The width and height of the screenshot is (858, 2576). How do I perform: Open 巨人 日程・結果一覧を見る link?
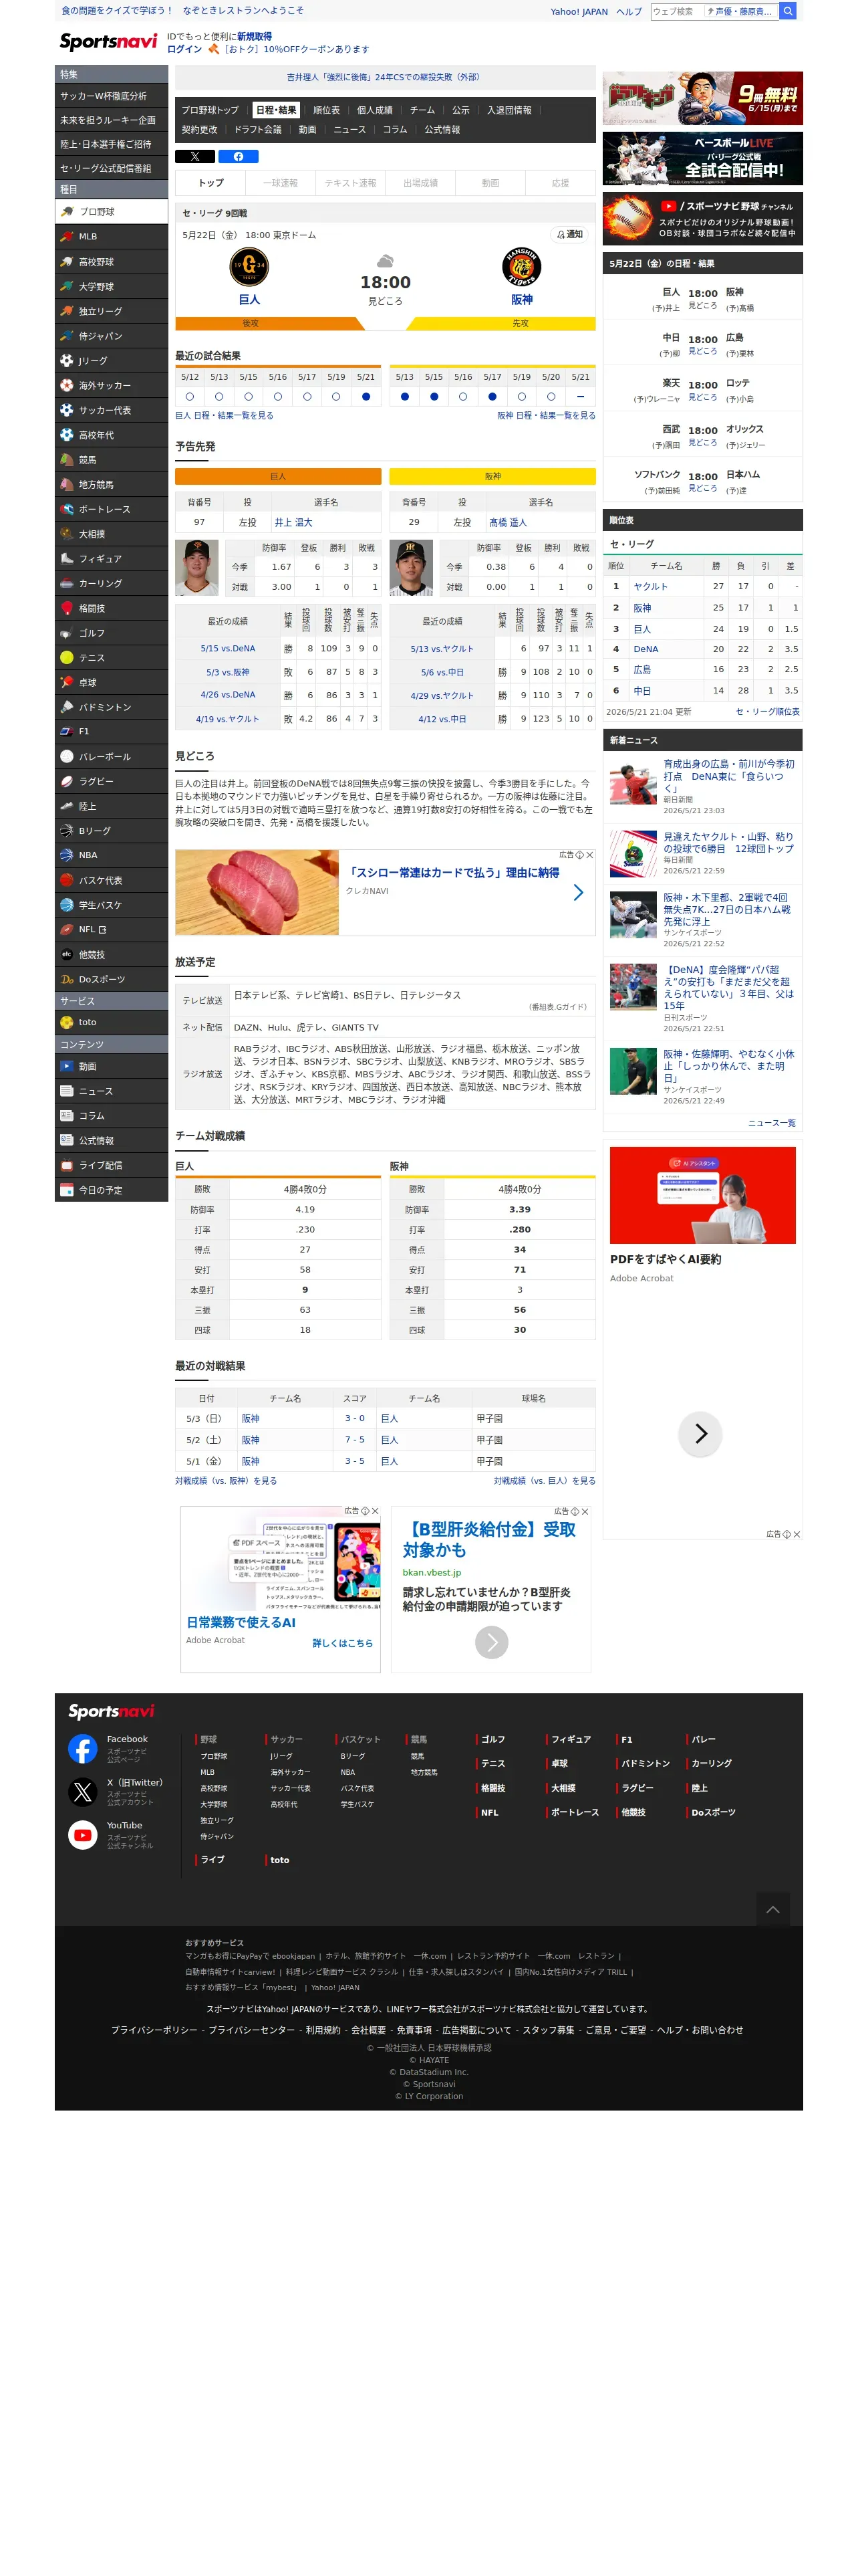224,416
